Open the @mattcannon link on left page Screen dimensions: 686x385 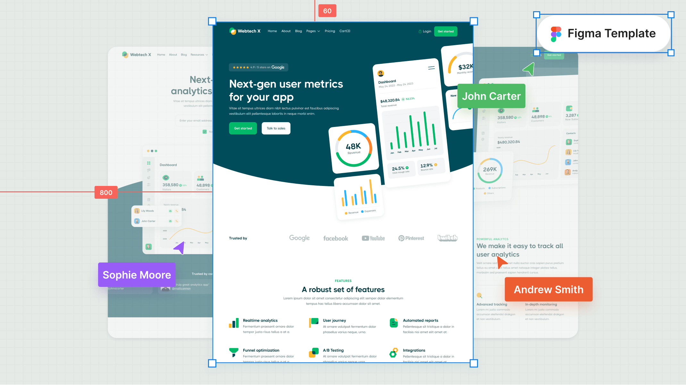pyautogui.click(x=181, y=289)
